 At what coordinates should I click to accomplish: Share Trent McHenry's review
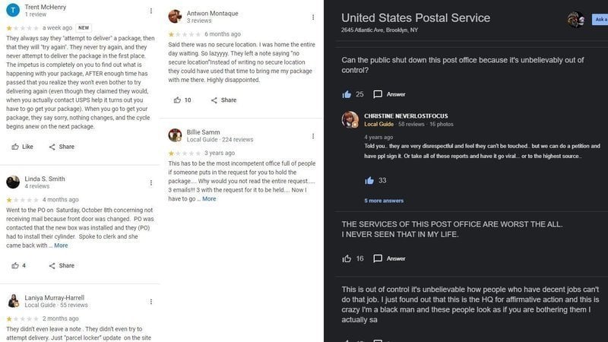pyautogui.click(x=61, y=147)
